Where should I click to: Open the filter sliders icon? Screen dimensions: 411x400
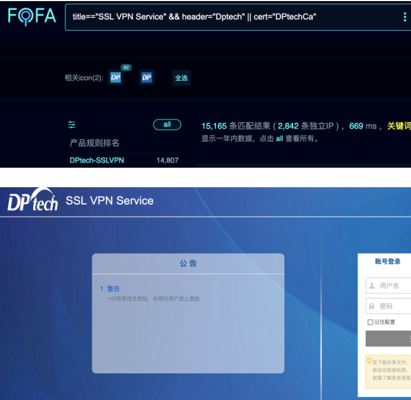pyautogui.click(x=72, y=125)
